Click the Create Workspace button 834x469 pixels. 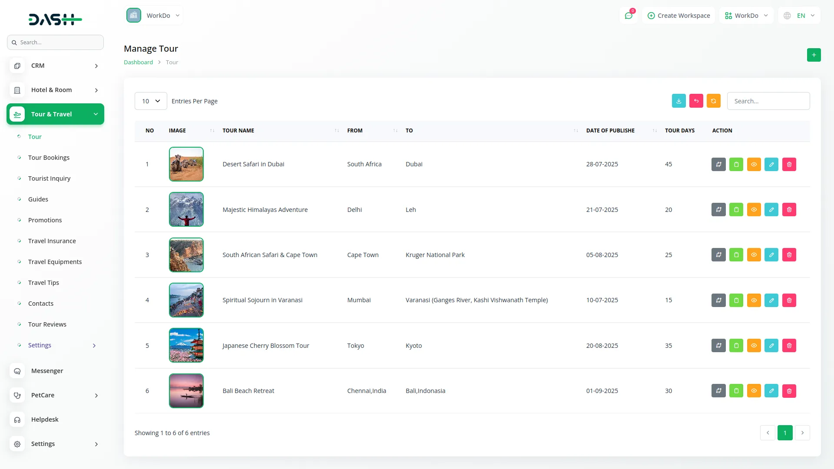click(x=678, y=15)
